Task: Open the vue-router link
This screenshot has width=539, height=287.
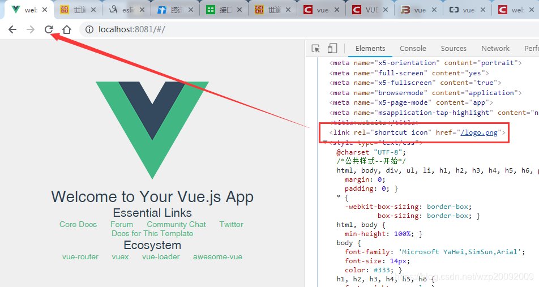Action: [80, 257]
